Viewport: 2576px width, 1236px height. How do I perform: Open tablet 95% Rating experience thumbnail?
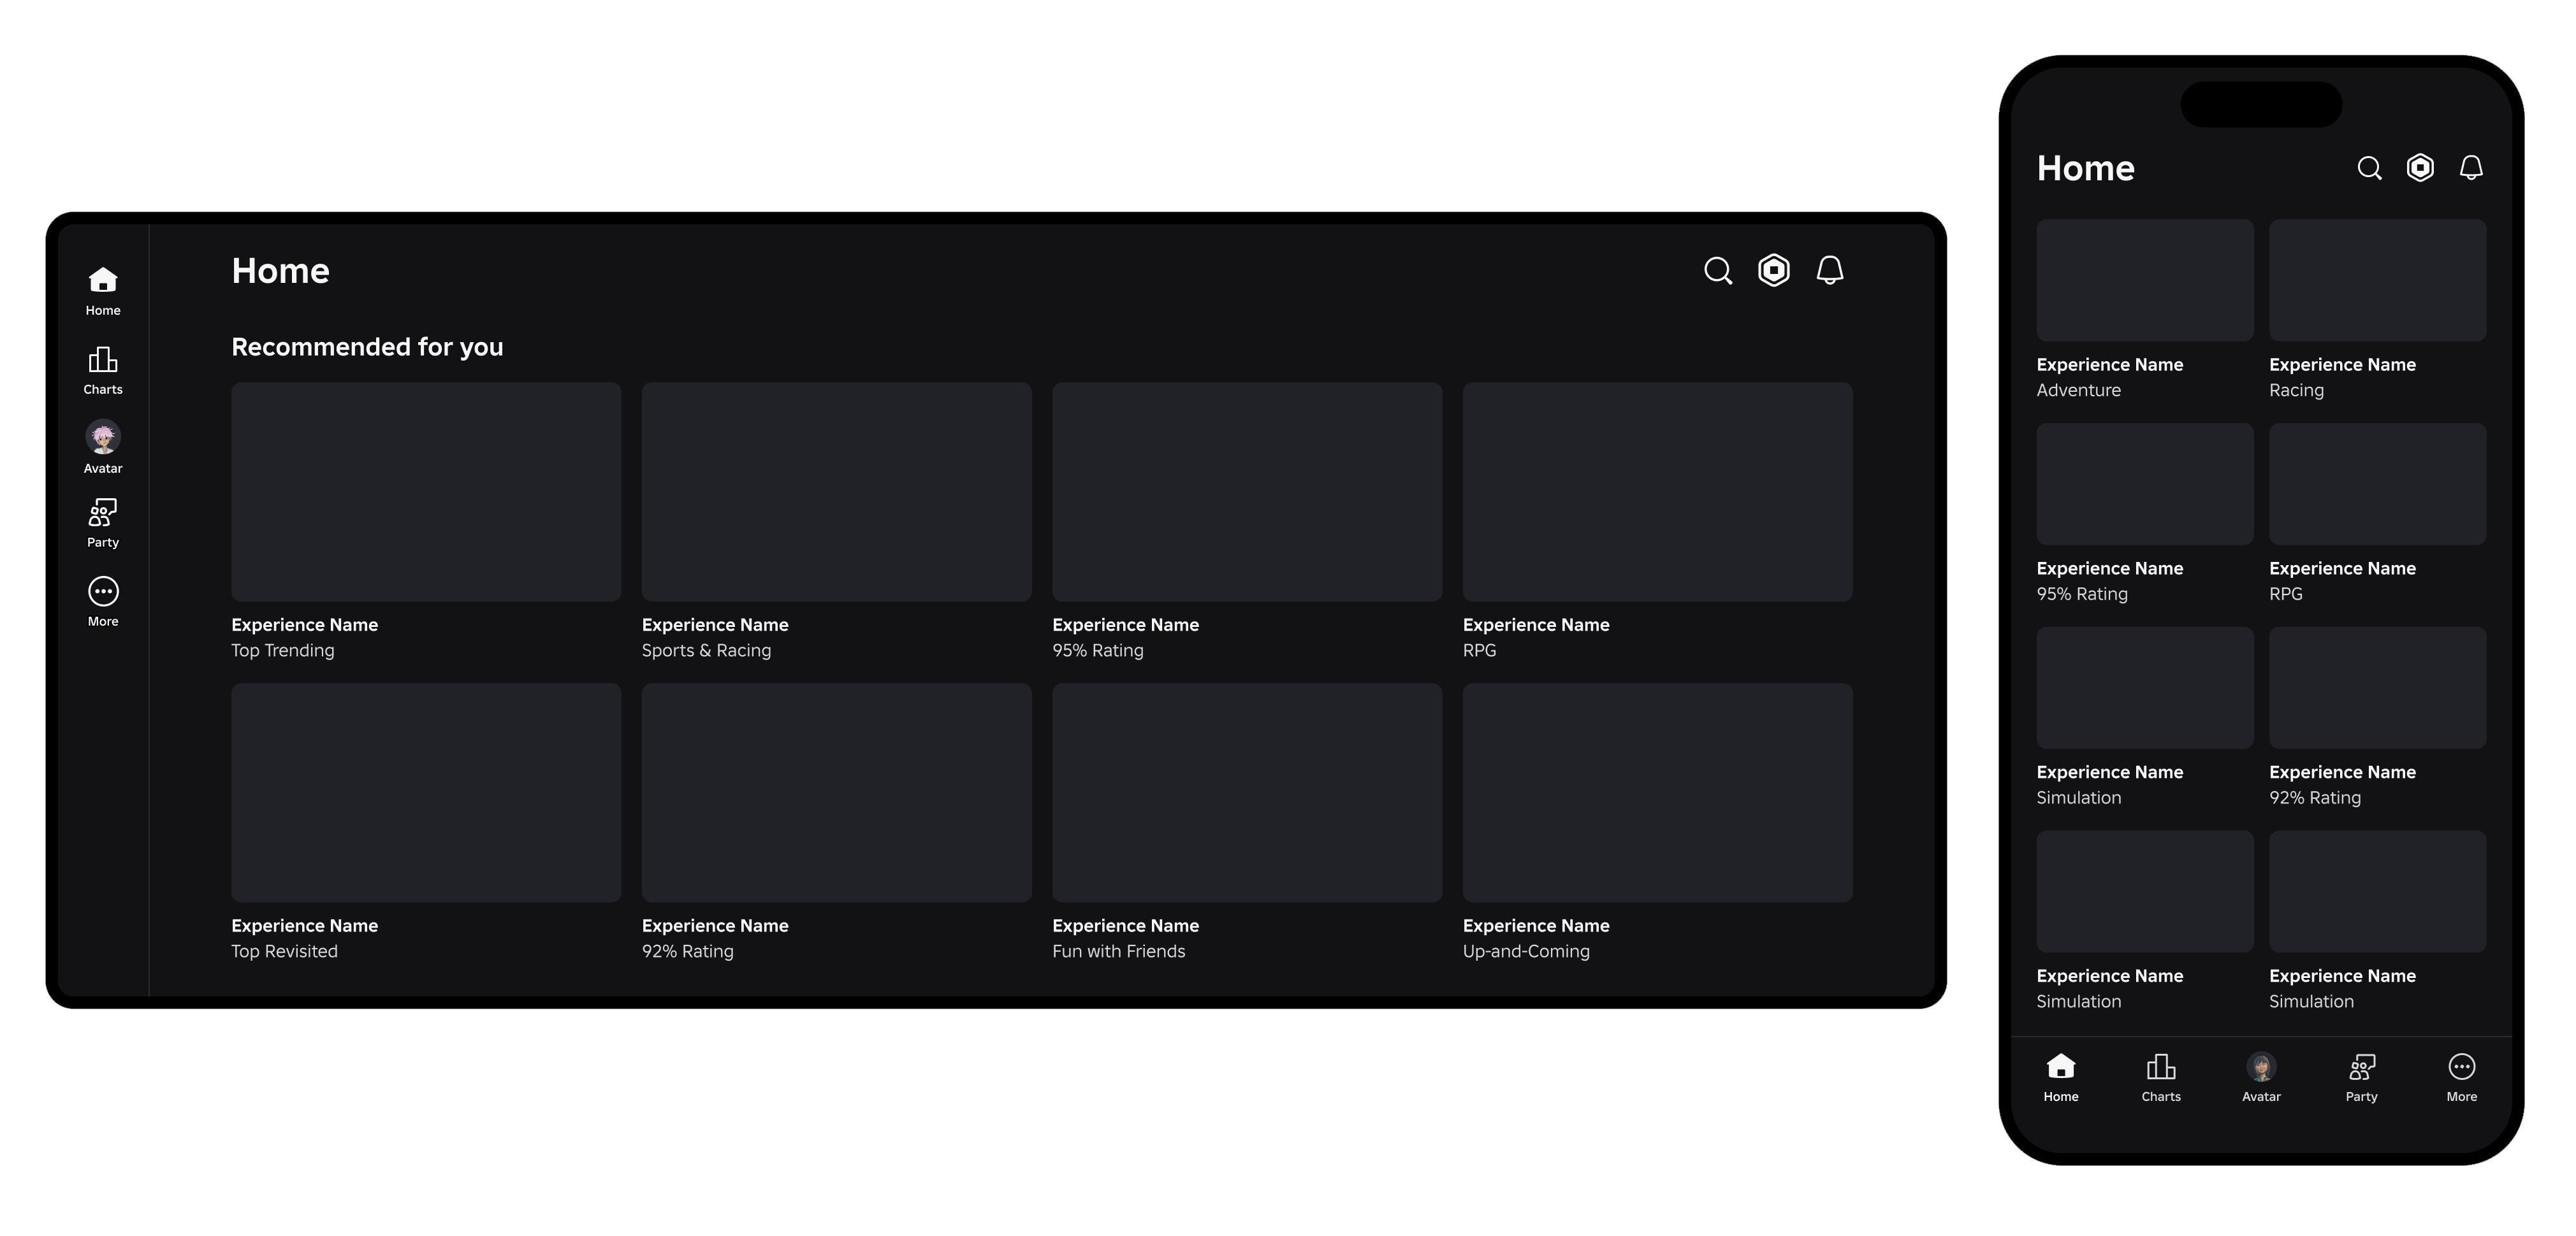pyautogui.click(x=1247, y=492)
